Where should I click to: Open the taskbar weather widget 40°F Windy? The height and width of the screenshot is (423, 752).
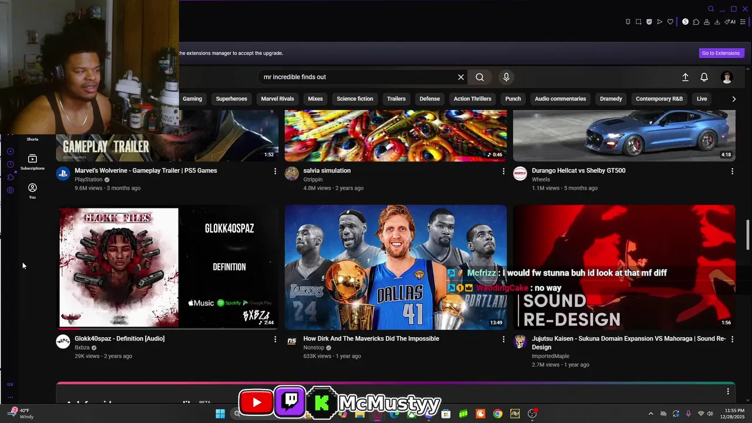coord(21,414)
